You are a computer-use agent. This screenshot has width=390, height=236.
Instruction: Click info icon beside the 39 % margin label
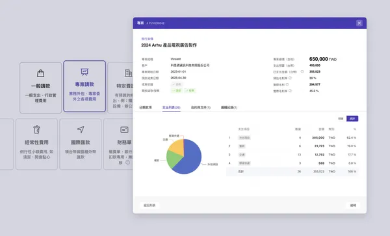tap(290, 78)
